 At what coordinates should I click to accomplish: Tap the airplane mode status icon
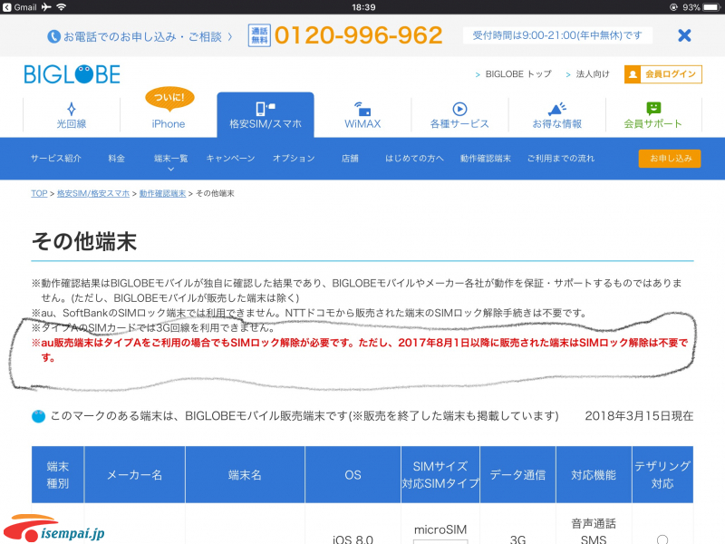[x=46, y=7]
